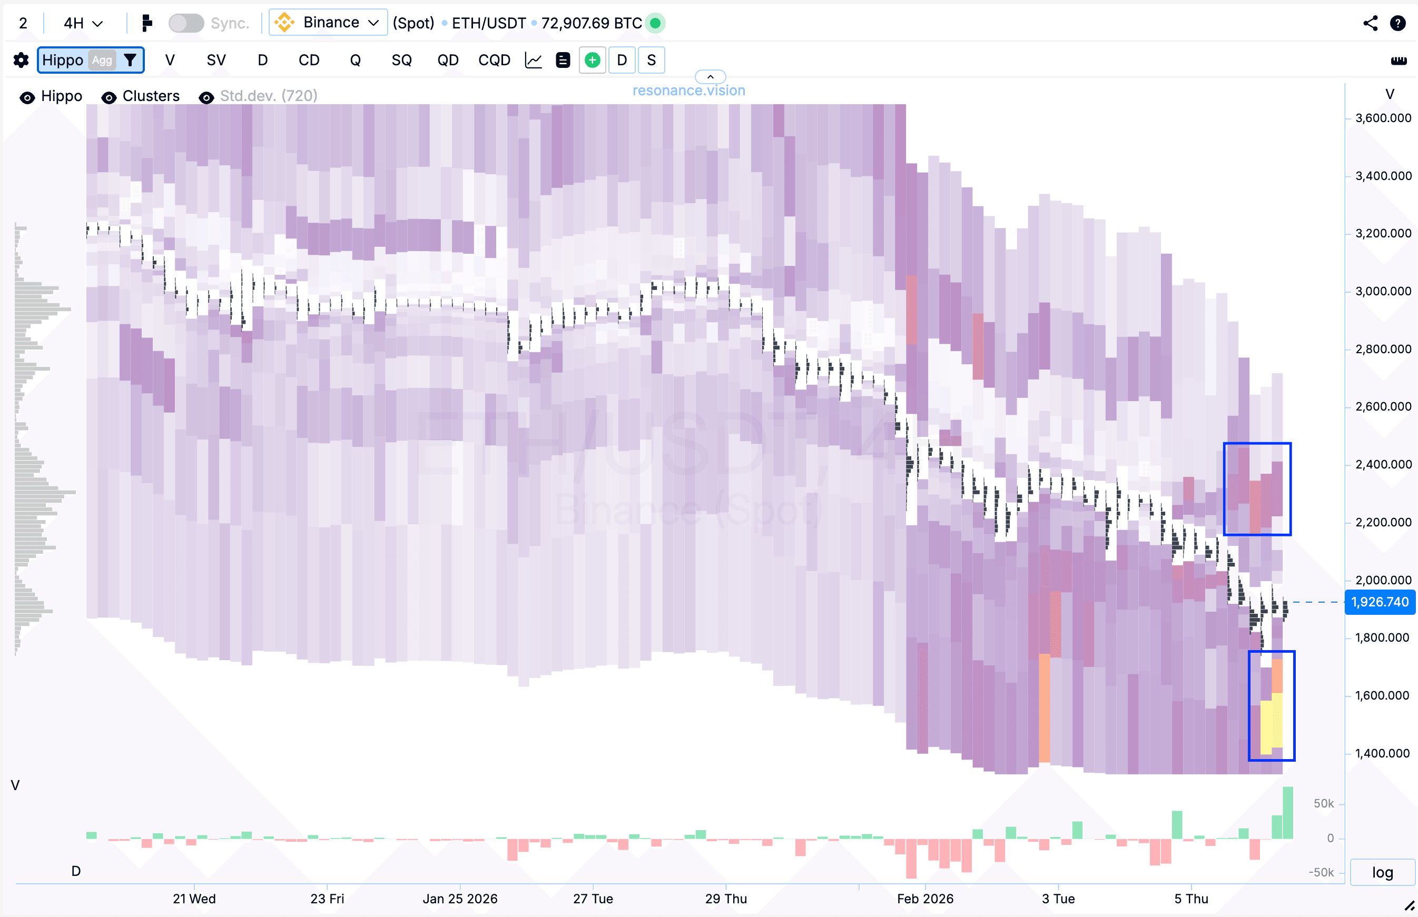Open the Binance exchange dropdown

point(328,23)
